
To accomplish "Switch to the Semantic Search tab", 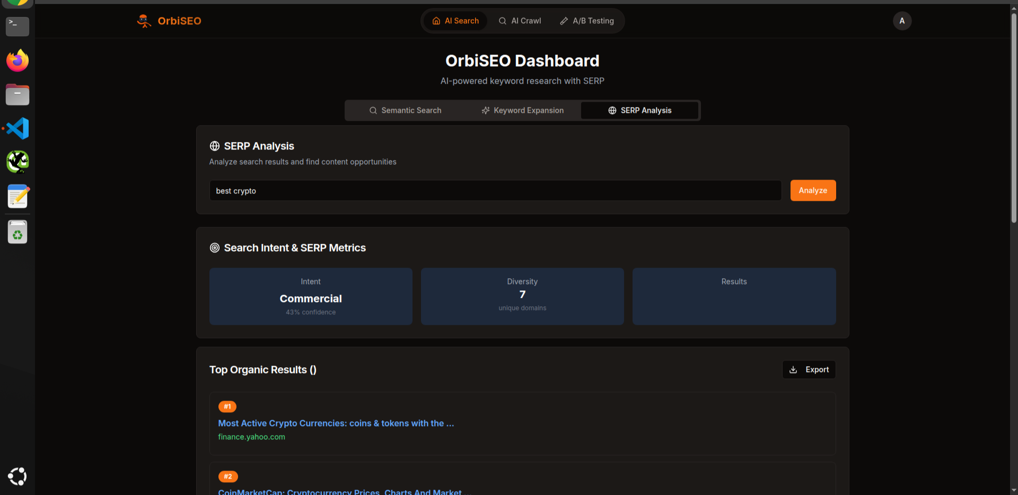I will click(x=406, y=110).
